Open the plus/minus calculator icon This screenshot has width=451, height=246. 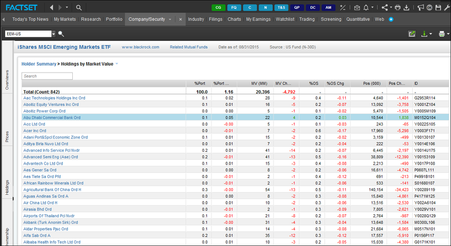pyautogui.click(x=342, y=8)
